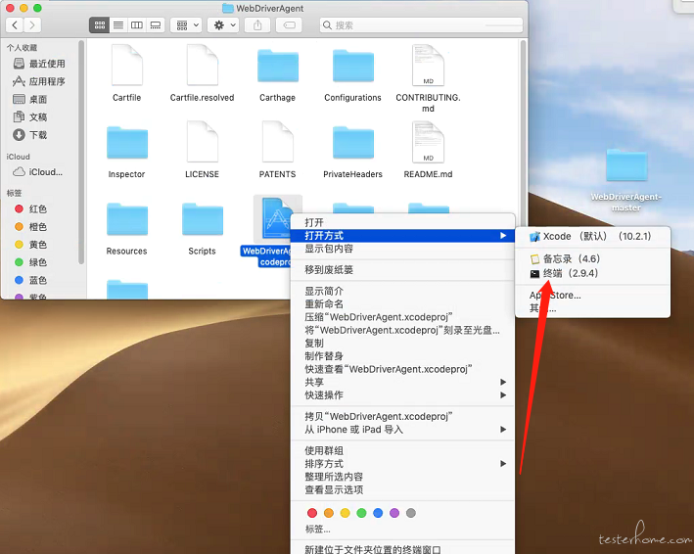Choose 制作替身 in the context menu

[402, 356]
